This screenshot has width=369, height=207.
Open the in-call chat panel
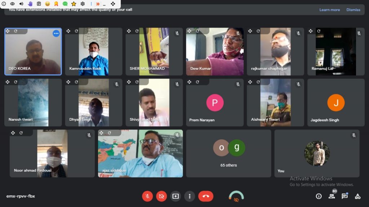click(344, 196)
